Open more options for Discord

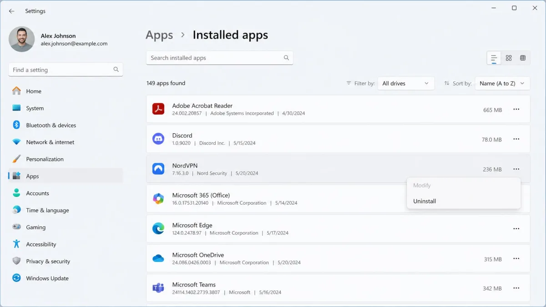pos(516,139)
